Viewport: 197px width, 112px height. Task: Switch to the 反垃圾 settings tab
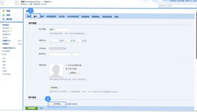tap(62, 17)
